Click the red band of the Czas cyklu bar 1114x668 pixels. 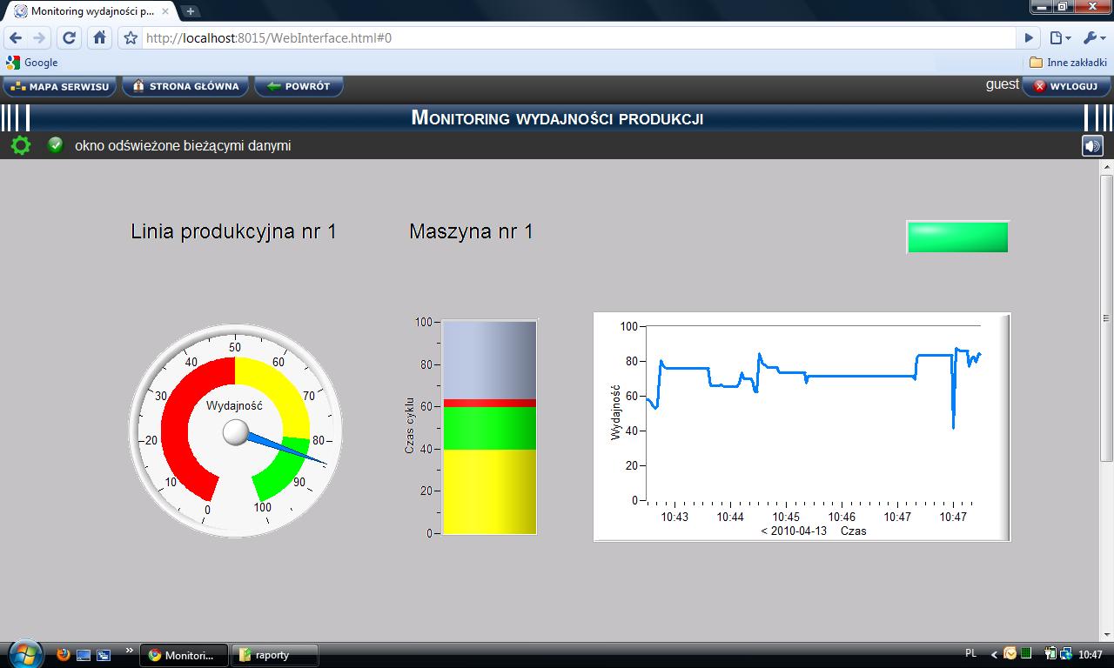click(489, 404)
